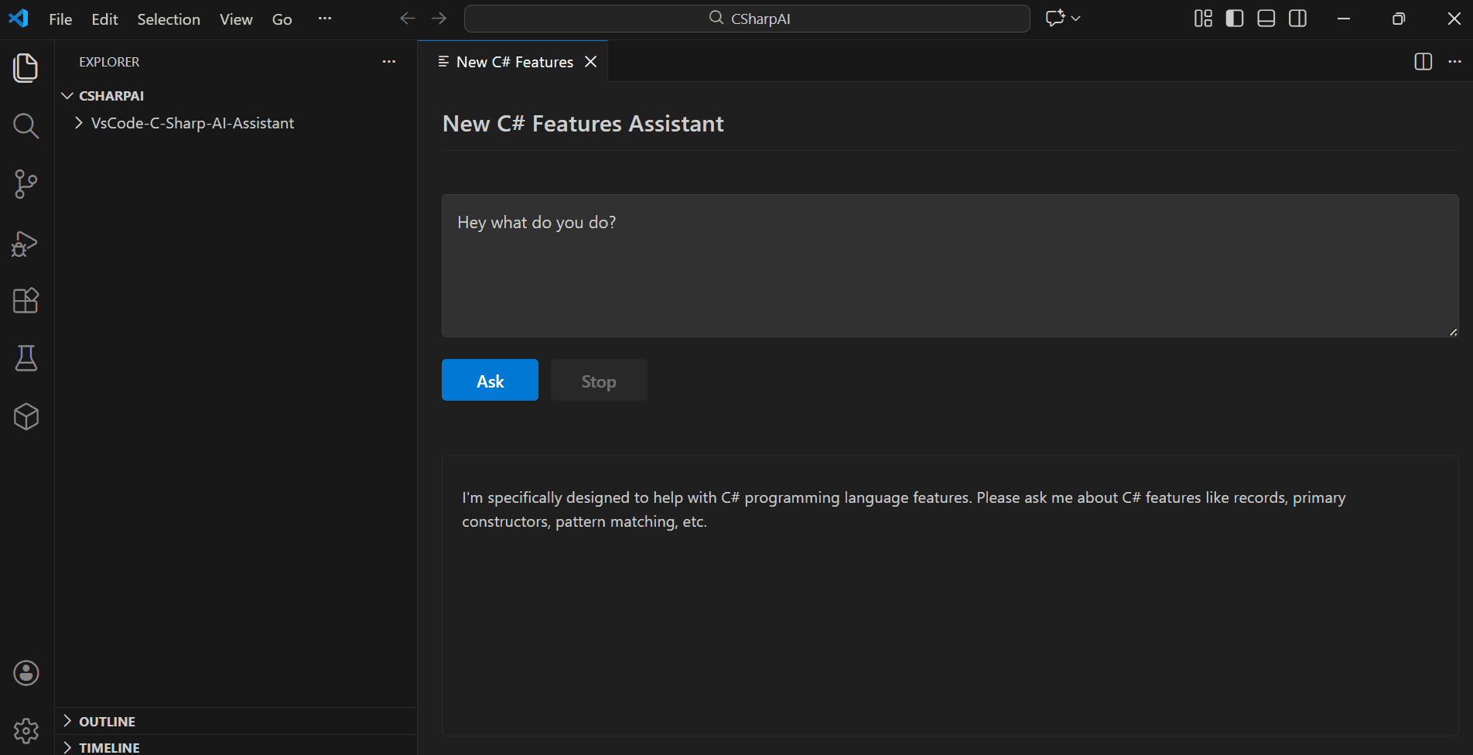Grab the textarea resize handle corner

(x=1453, y=332)
